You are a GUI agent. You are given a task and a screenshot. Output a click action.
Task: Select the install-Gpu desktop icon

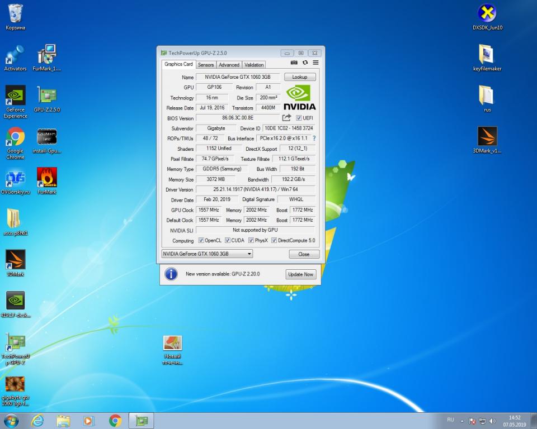47,140
